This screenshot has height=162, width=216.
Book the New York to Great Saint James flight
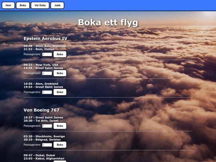pos(60,73)
